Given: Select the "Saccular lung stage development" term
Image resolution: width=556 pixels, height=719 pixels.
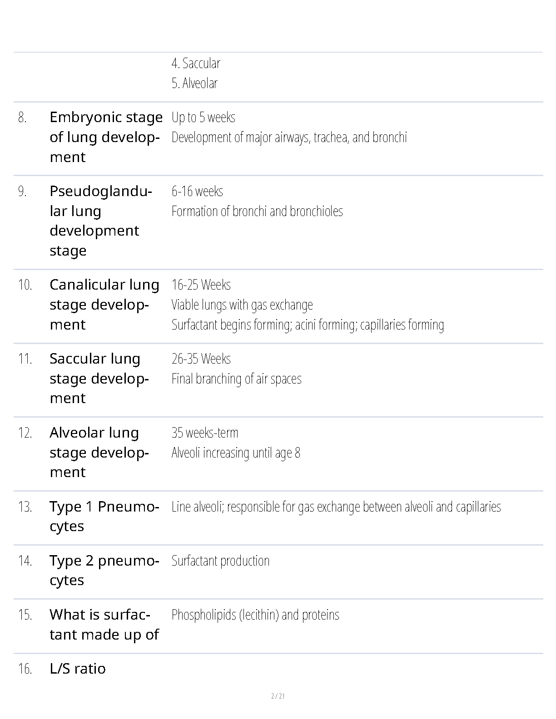Looking at the screenshot, I should [99, 379].
